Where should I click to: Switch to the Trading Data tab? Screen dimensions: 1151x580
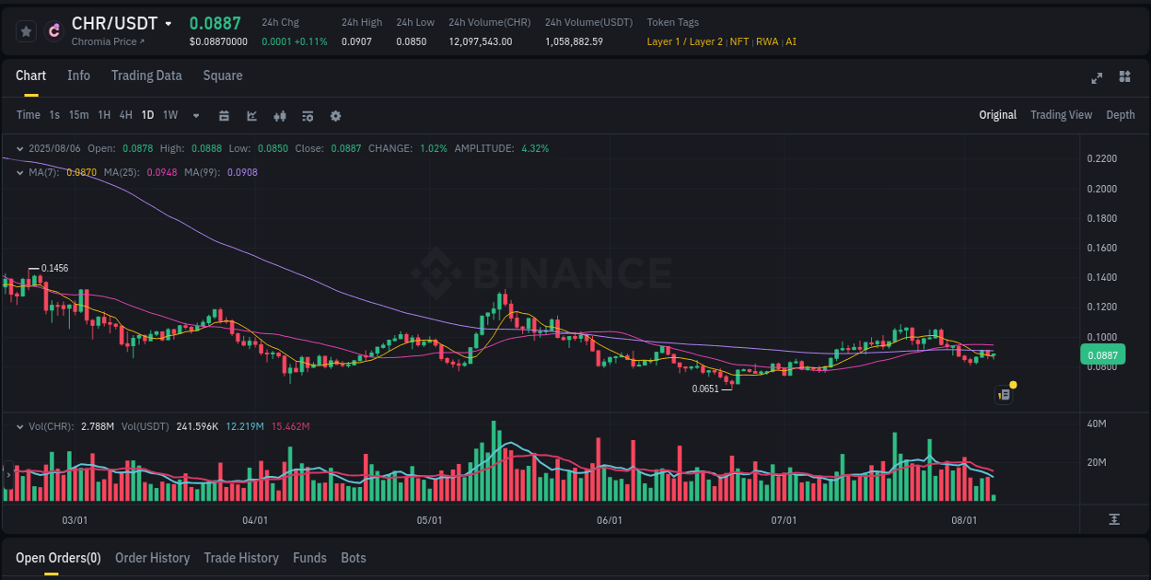146,75
